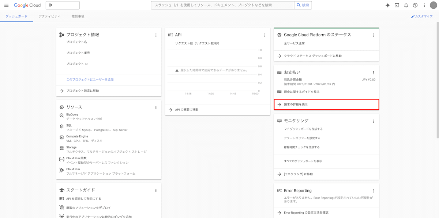Focus the resource search input field
The width and height of the screenshot is (439, 218).
pyautogui.click(x=222, y=5)
